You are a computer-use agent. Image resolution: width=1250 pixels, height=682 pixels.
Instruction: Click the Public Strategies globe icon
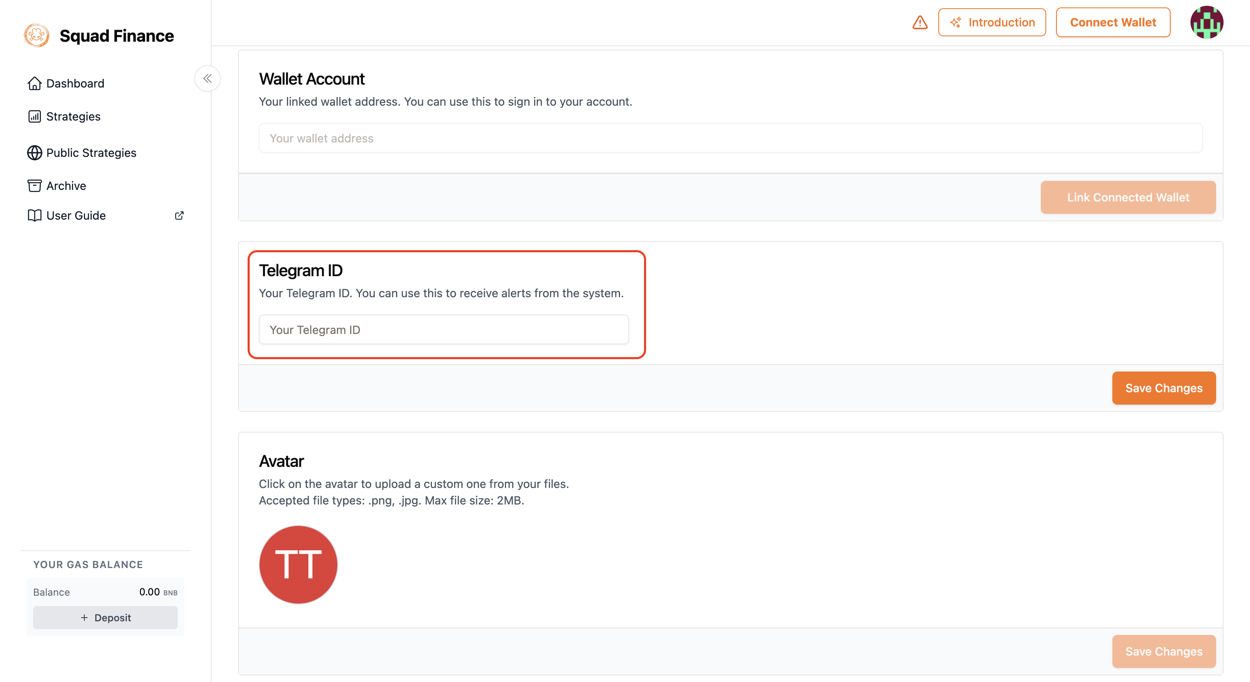coord(34,153)
